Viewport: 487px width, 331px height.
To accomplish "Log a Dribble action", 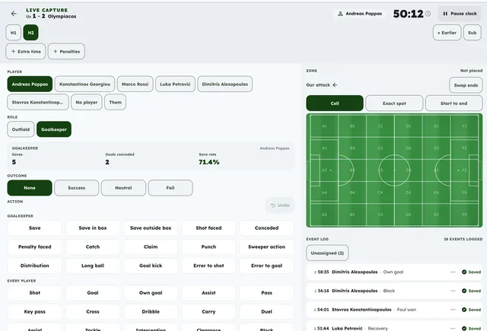I will [x=151, y=312].
